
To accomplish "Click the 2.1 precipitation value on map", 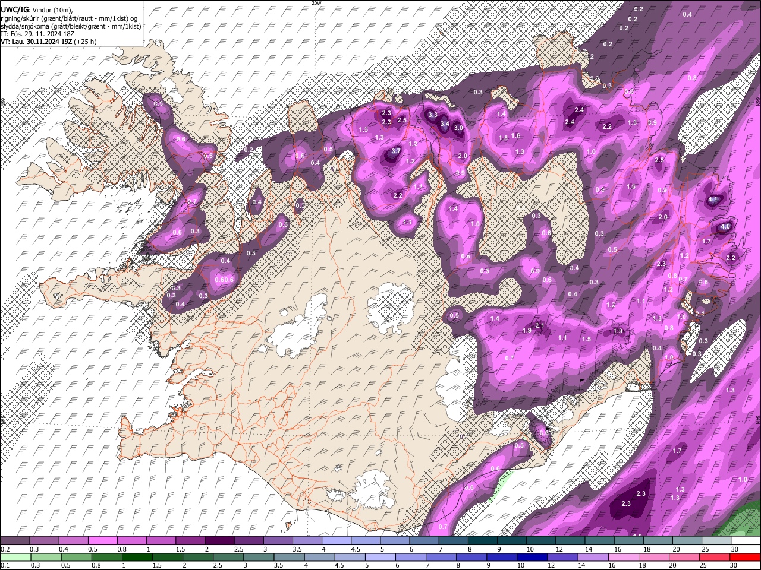I will click(540, 325).
